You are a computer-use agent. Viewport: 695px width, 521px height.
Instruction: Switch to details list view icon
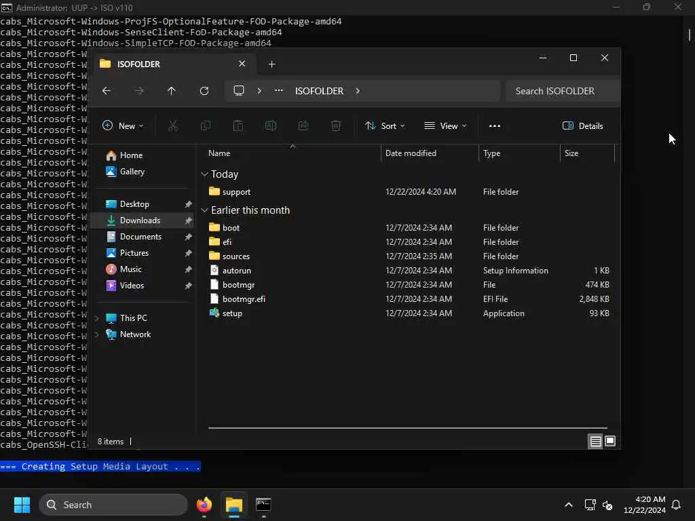pyautogui.click(x=595, y=441)
